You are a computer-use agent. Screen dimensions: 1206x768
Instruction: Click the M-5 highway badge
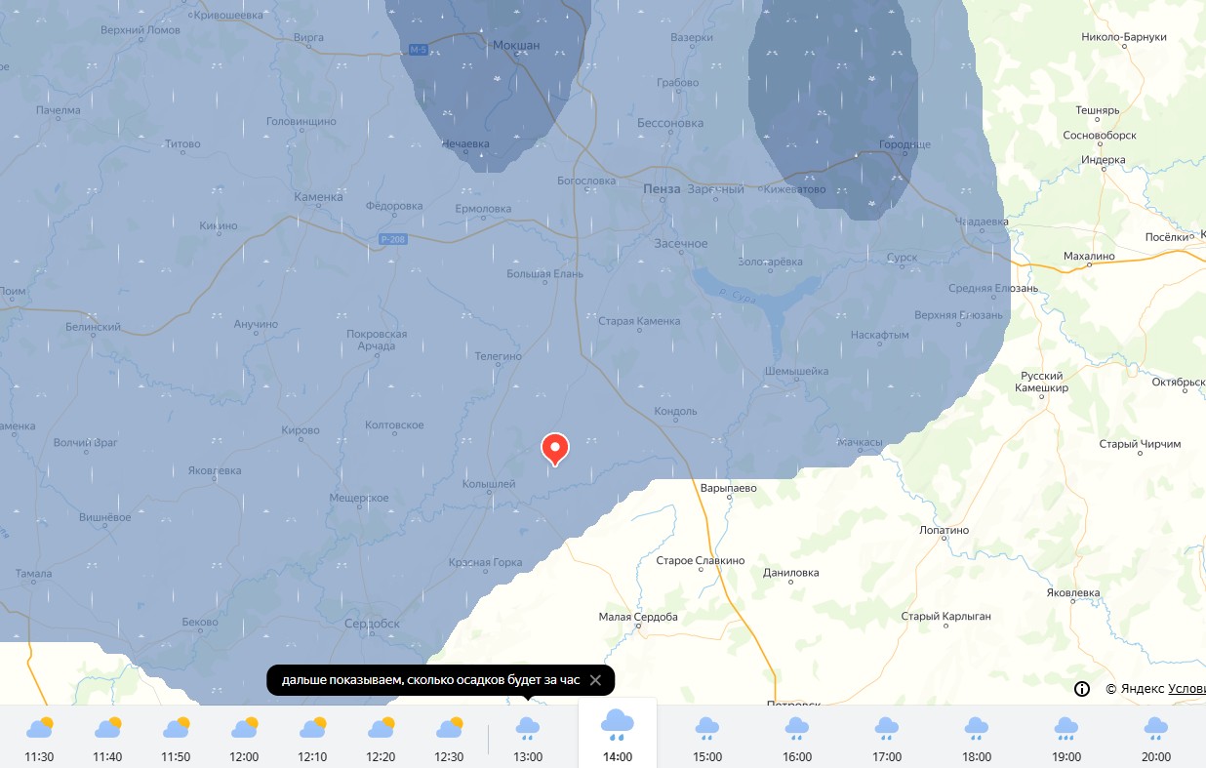click(420, 50)
